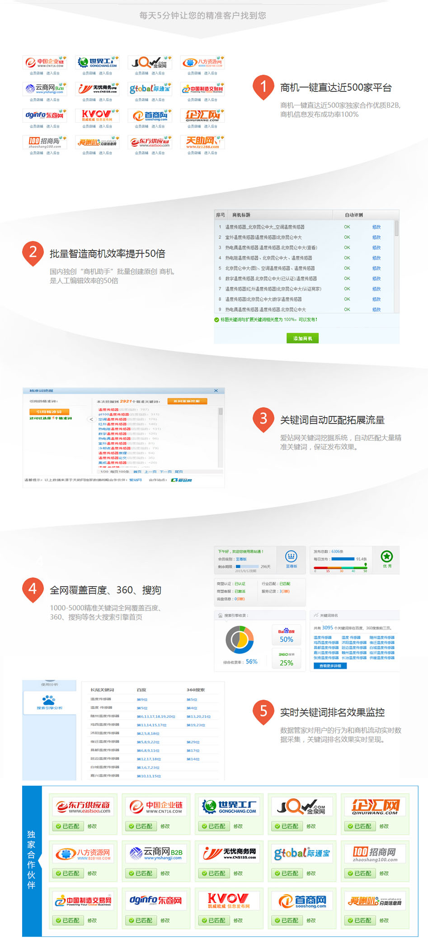Click the red-to-green 0–50 gauge scale

pyautogui.click(x=340, y=567)
